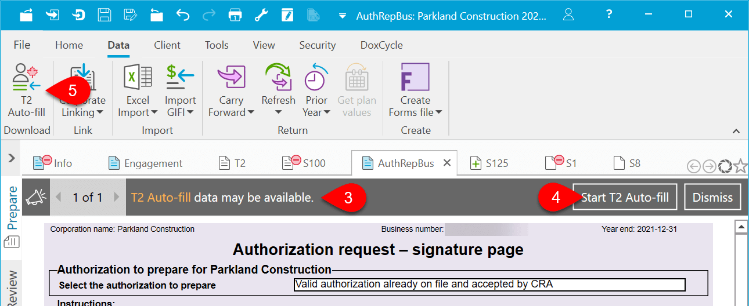Save the file using the floppy disk icon

[x=105, y=15]
